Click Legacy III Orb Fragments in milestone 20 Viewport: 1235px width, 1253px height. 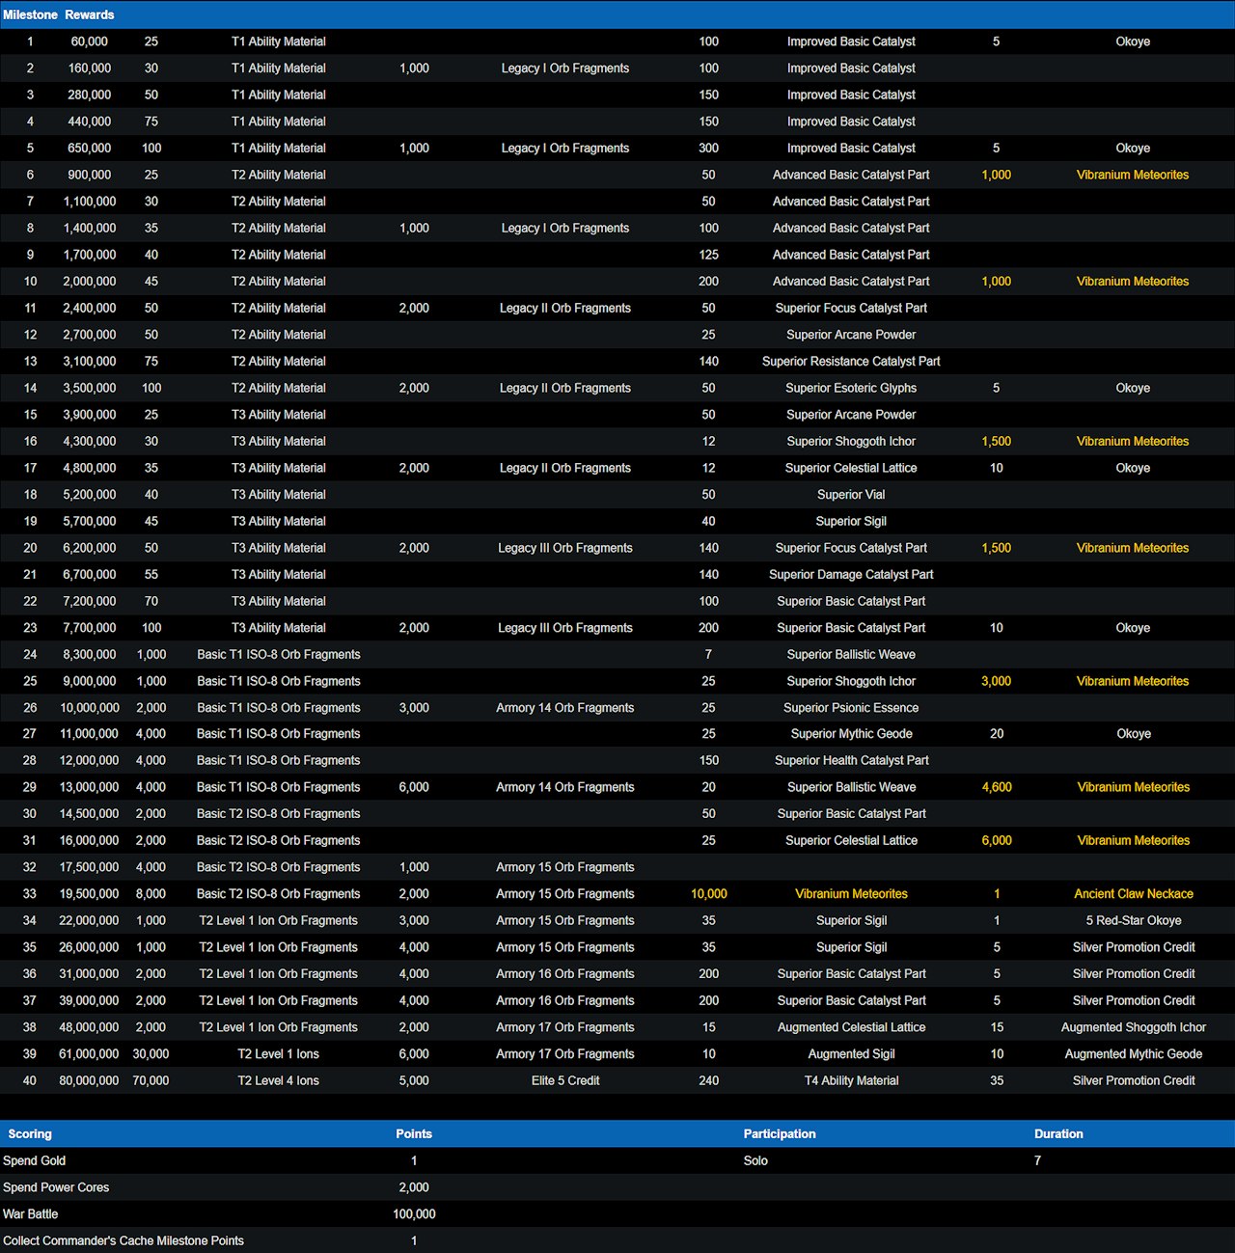point(565,548)
